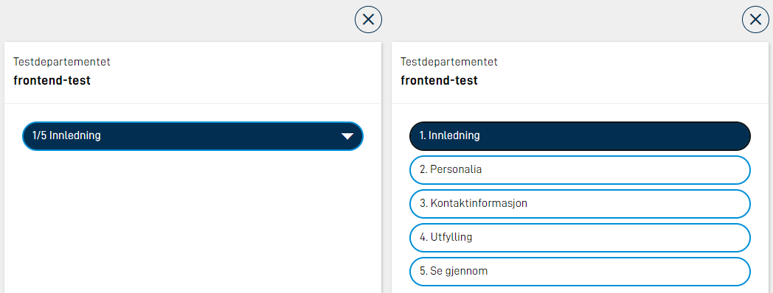Viewport: 773px width, 293px height.
Task: Click frontend-test title in right panel
Action: click(440, 80)
